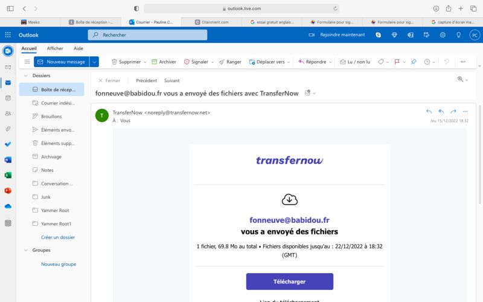The width and height of the screenshot is (483, 302).
Task: Click Fermer to close the message
Action: pos(109,80)
